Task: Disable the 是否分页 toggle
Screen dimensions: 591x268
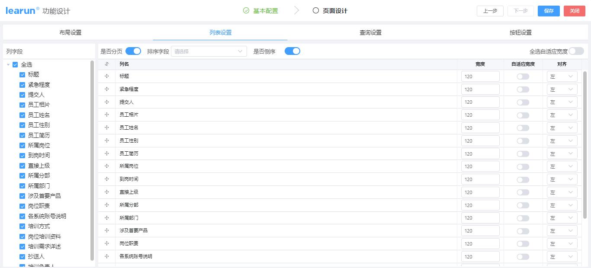Action: [x=133, y=51]
